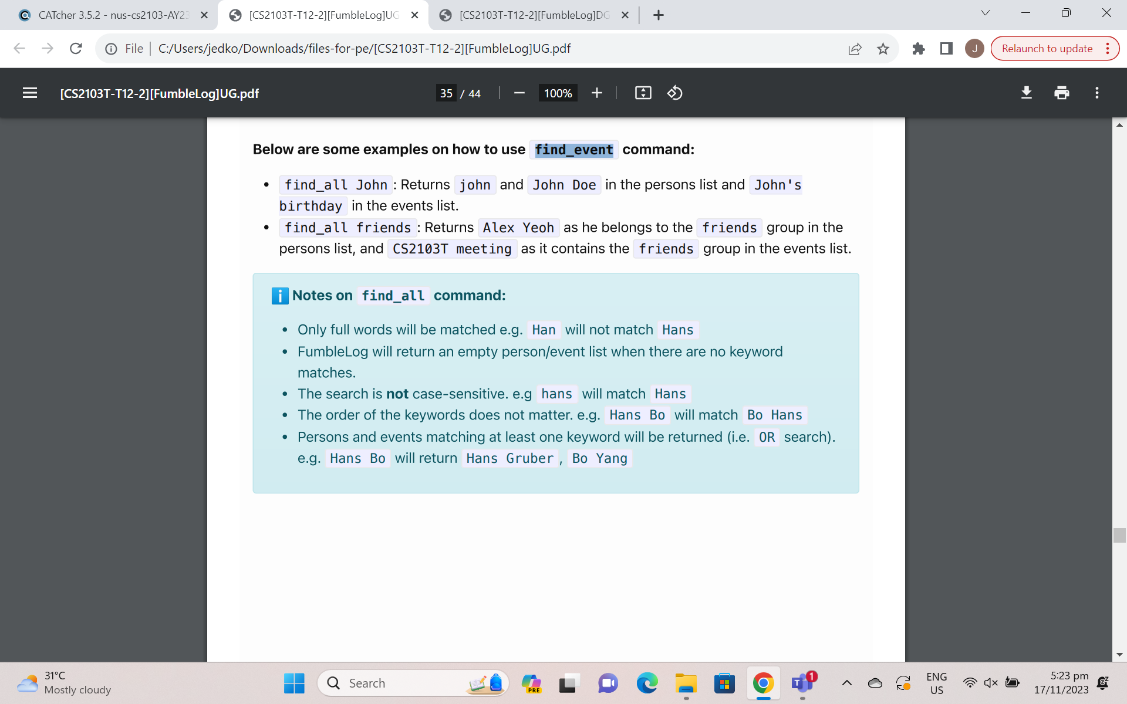Click the page number input field

point(446,93)
